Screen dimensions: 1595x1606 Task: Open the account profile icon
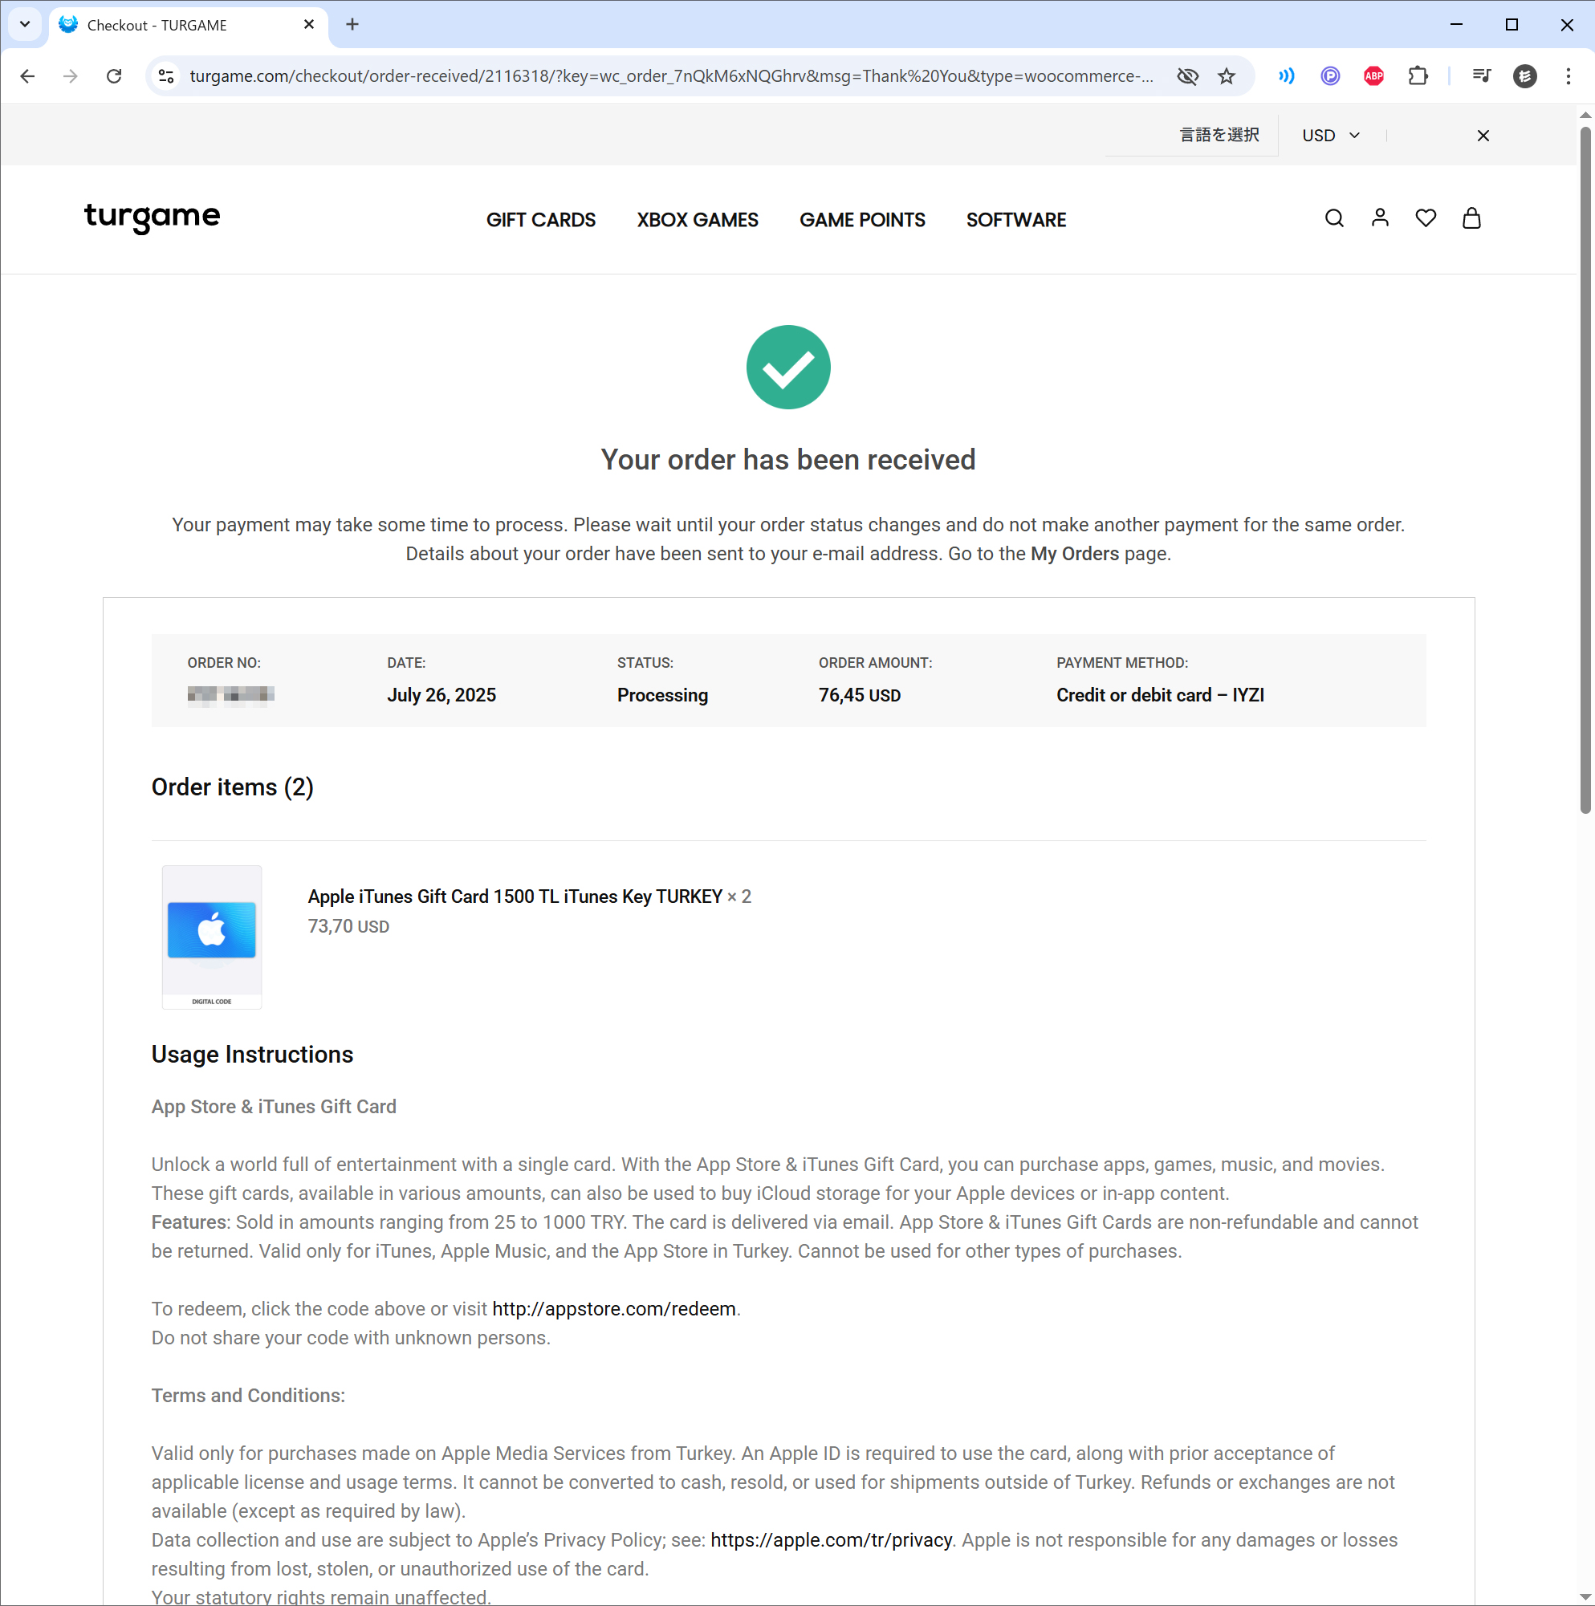[x=1380, y=218]
